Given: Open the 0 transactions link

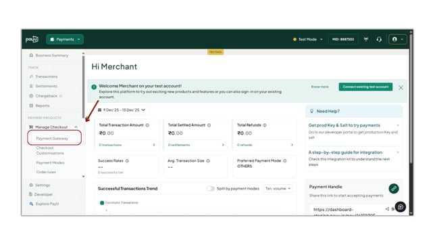Looking at the screenshot, I should click(110, 145).
